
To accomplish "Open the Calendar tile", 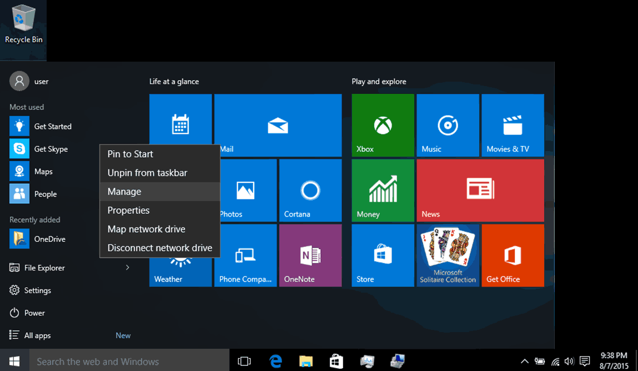I will [180, 119].
